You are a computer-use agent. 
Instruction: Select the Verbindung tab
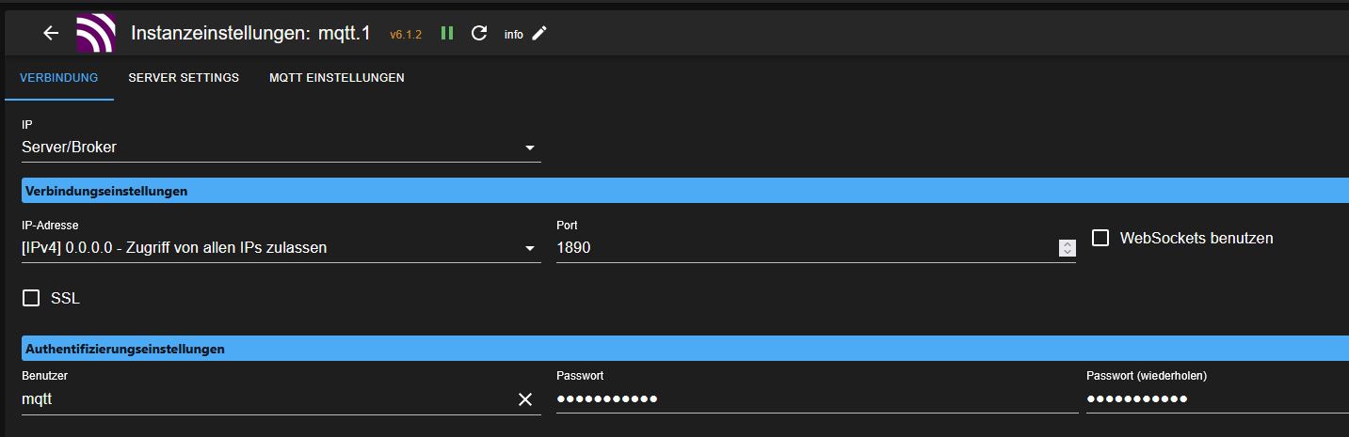[59, 78]
